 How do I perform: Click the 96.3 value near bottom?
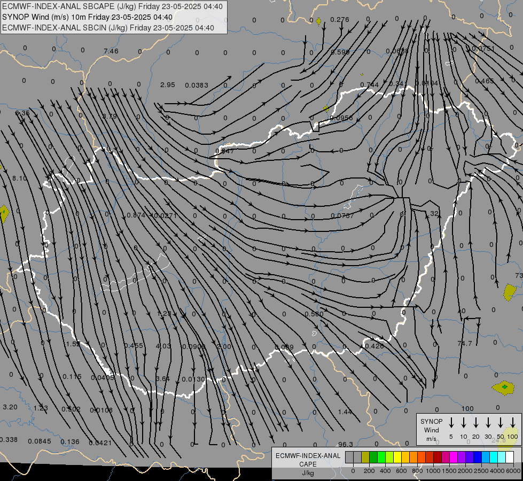[x=346, y=444]
